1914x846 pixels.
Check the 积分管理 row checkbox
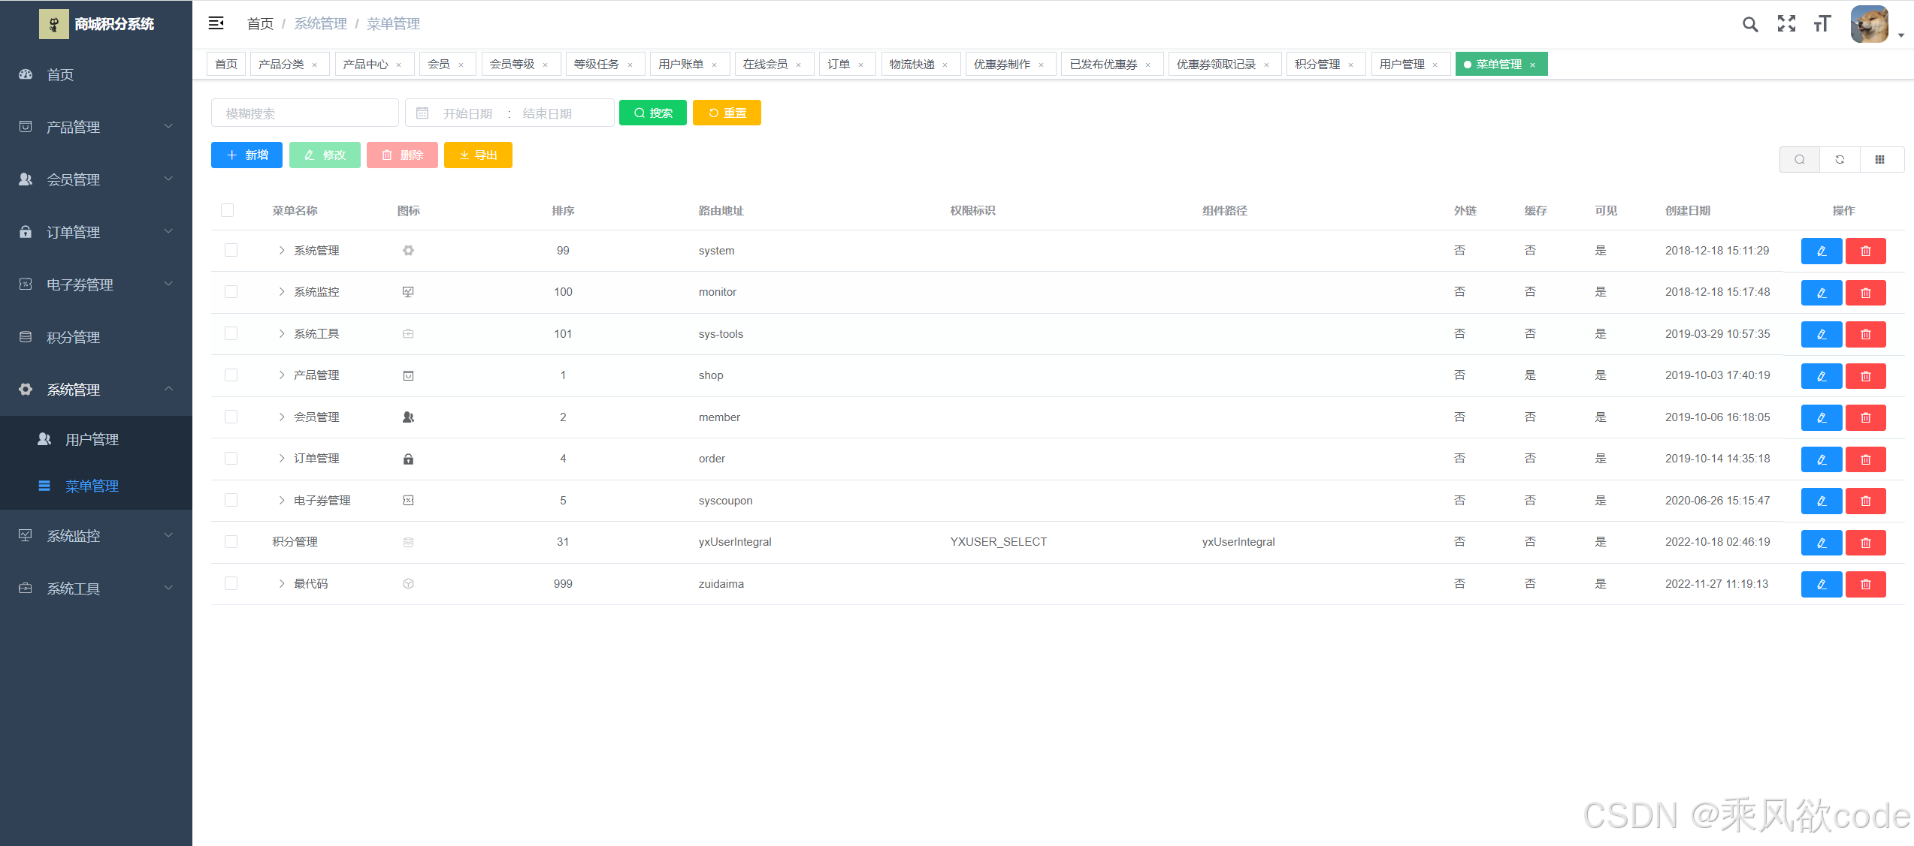pos(231,542)
